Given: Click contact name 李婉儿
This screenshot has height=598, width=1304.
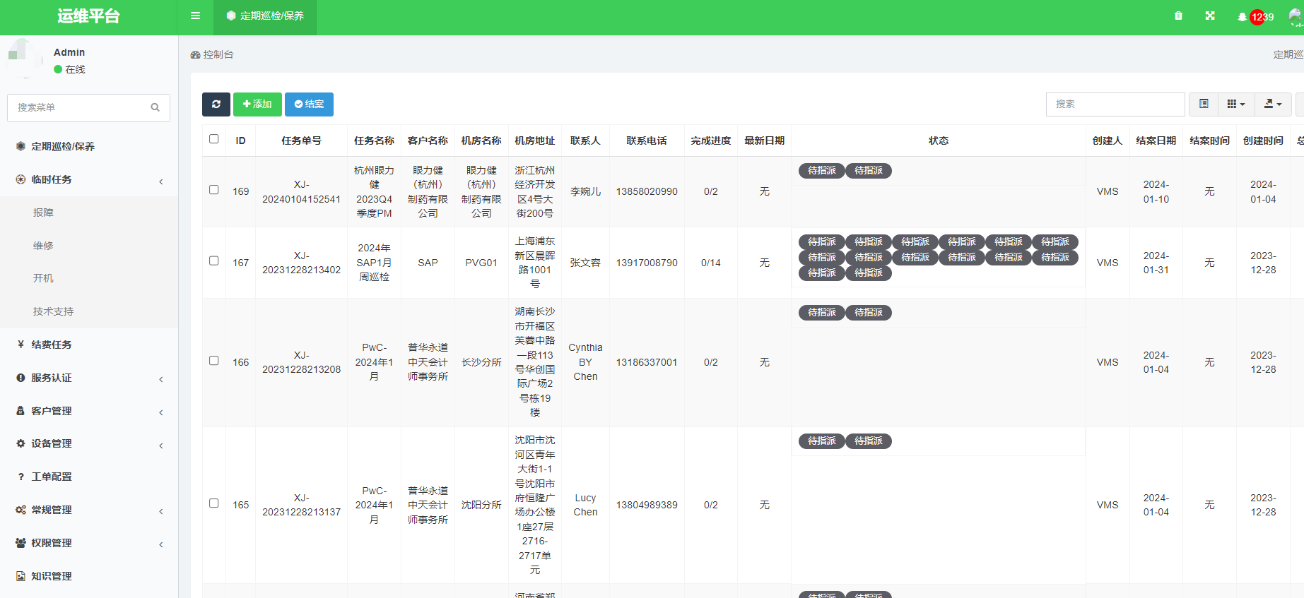Looking at the screenshot, I should pyautogui.click(x=585, y=191).
